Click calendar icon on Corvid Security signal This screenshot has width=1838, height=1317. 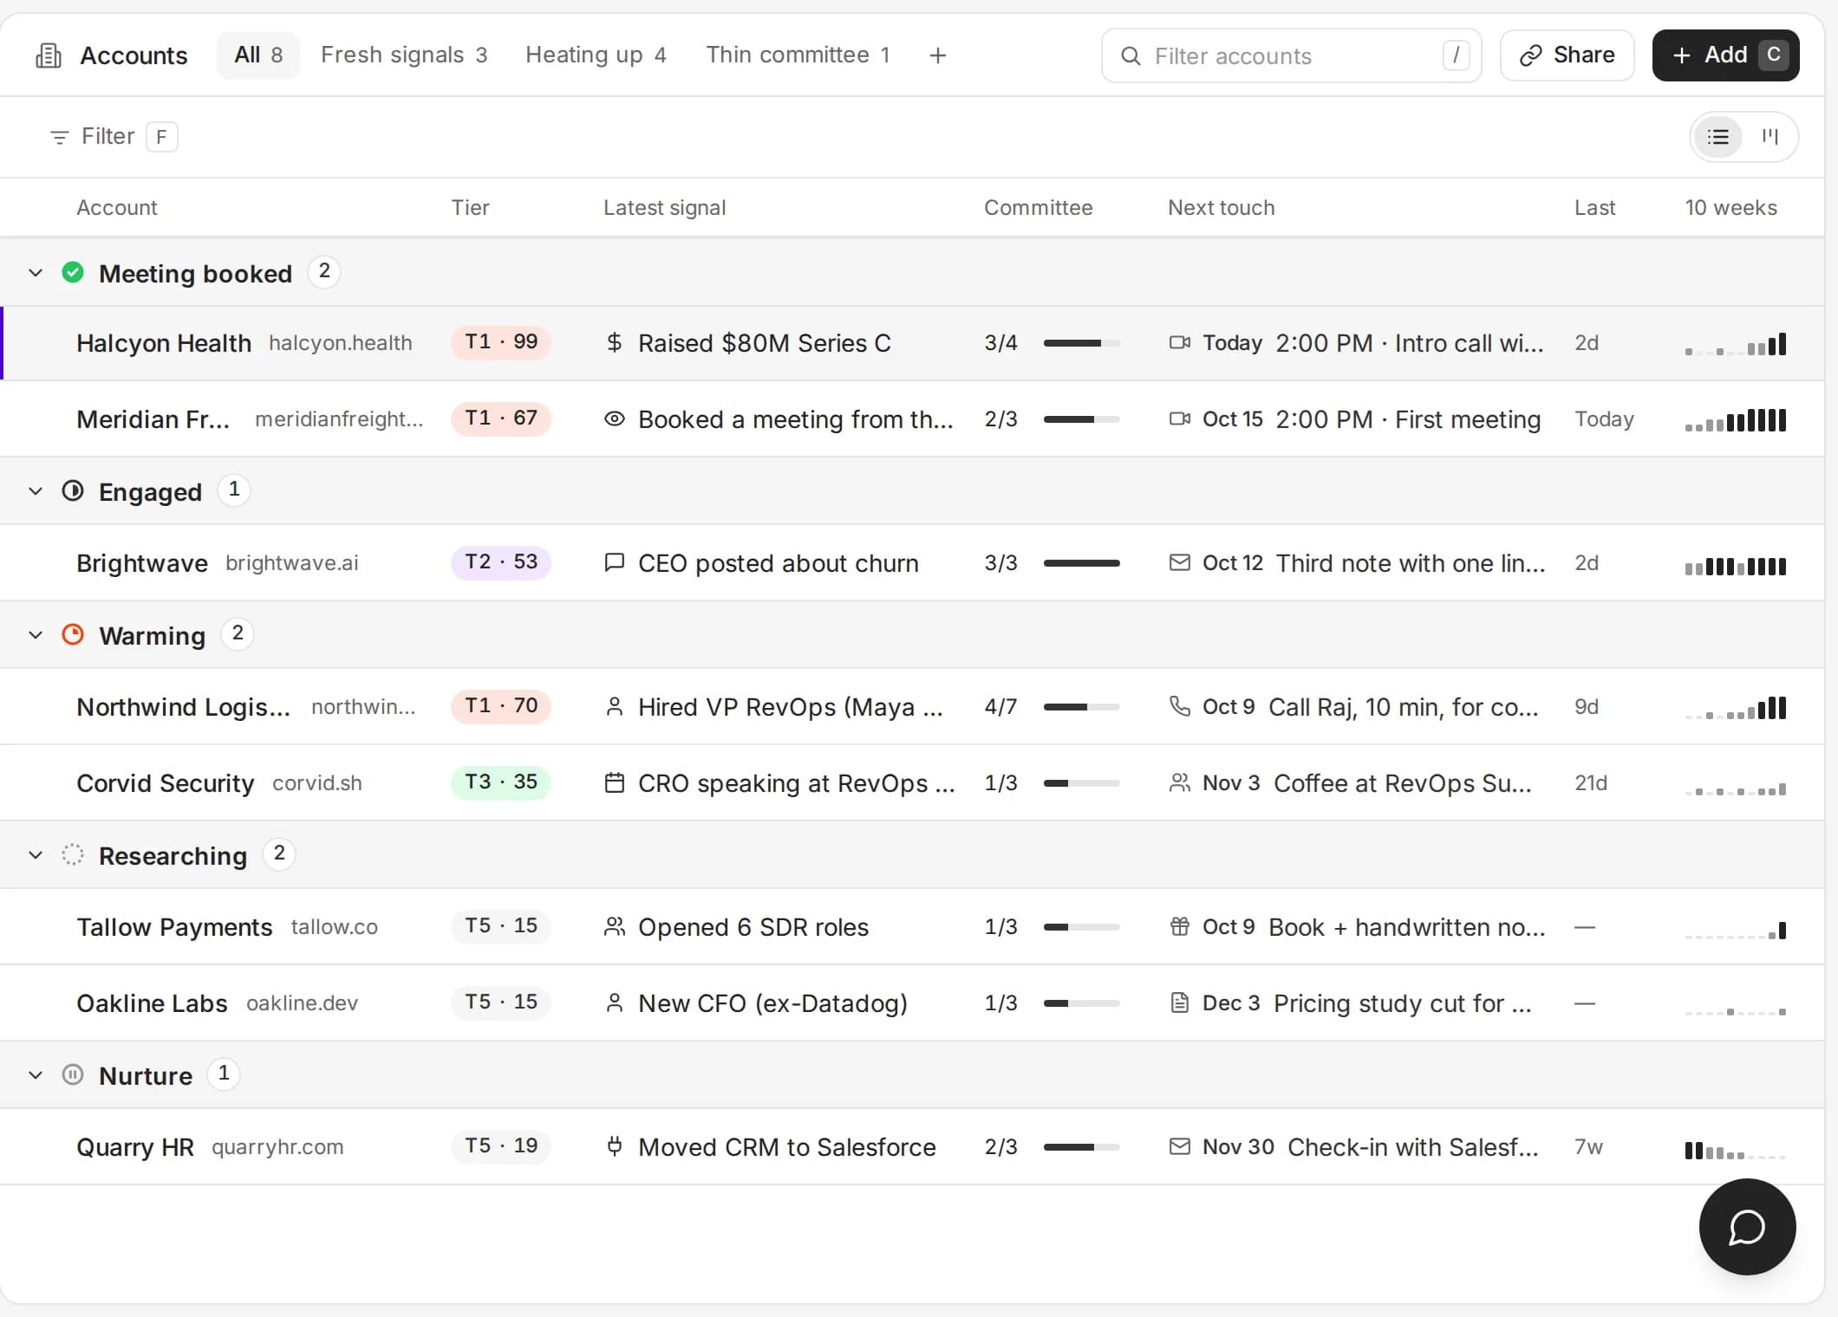615,783
